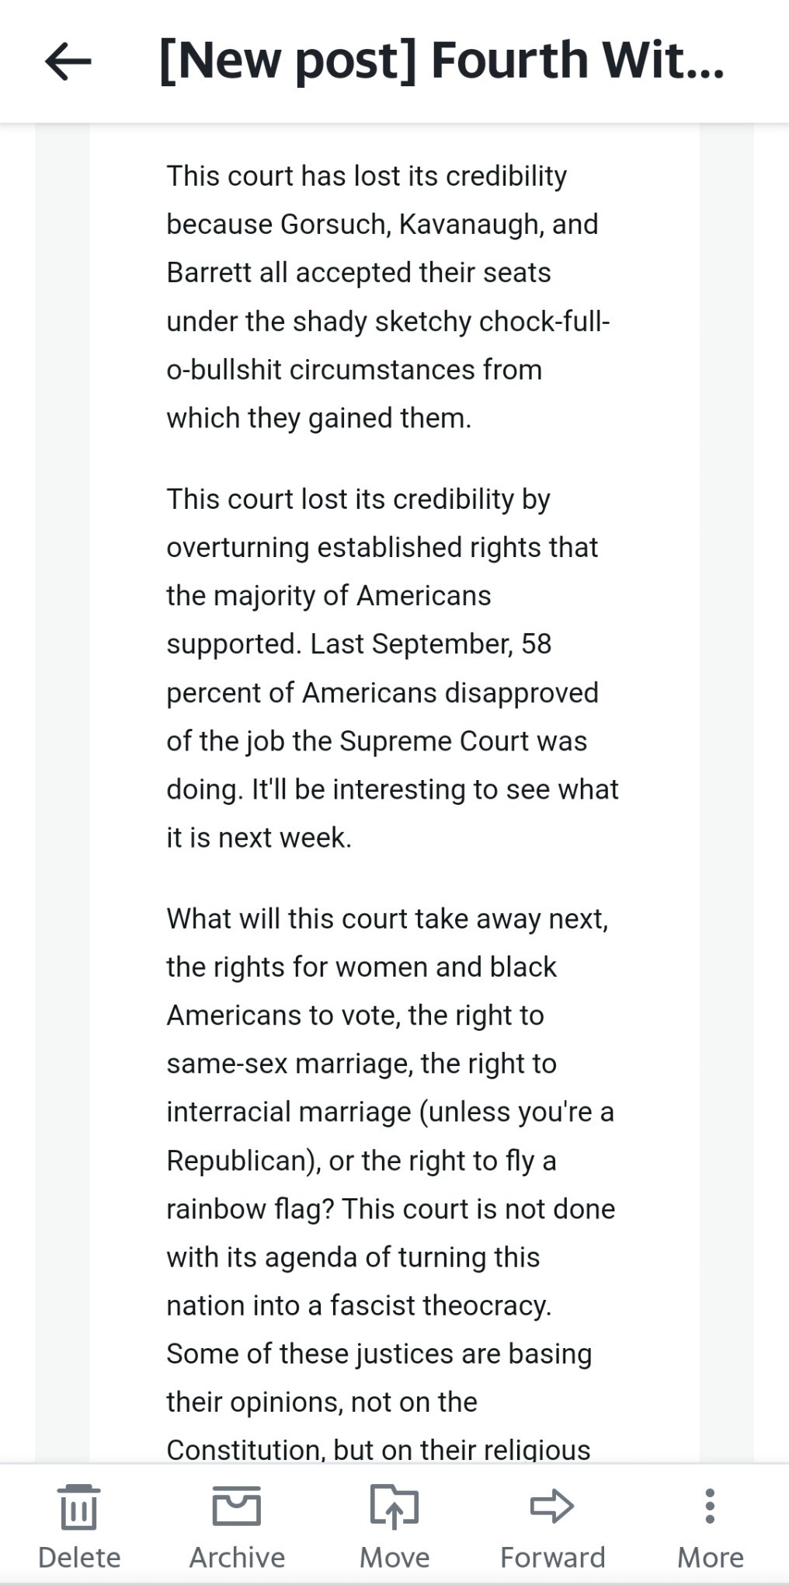Tap the 'Last September, 58' text line
The width and height of the screenshot is (789, 1585).
(430, 644)
